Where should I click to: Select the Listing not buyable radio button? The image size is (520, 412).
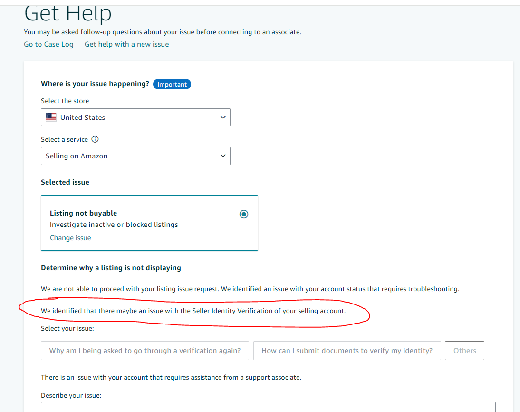[x=244, y=214]
